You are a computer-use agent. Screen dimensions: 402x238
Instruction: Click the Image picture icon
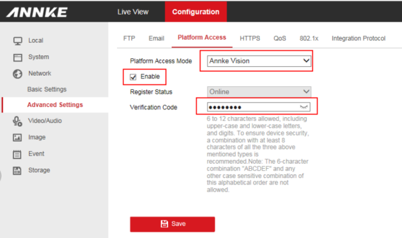[x=18, y=137]
